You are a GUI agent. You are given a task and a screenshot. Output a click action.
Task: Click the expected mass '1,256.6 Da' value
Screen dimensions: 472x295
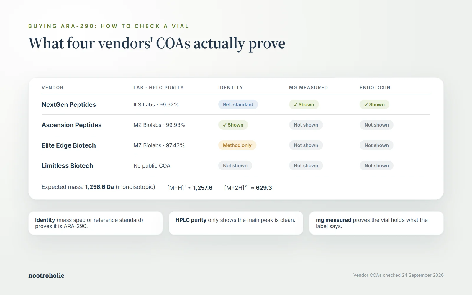tap(99, 187)
